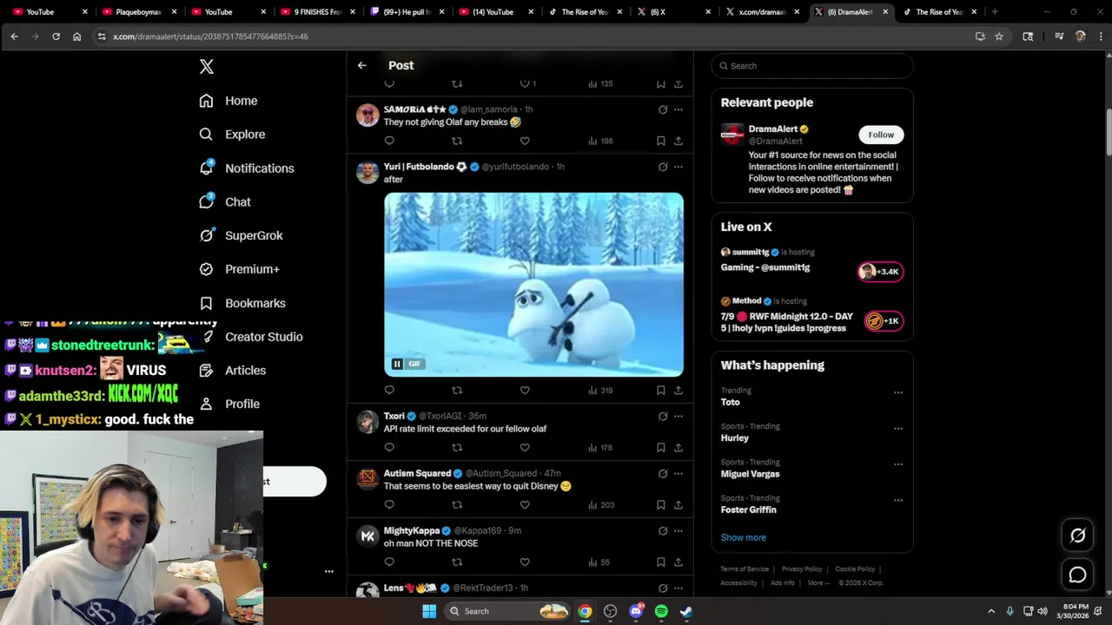Like SAMORIA's post
1112x625 pixels.
point(525,141)
